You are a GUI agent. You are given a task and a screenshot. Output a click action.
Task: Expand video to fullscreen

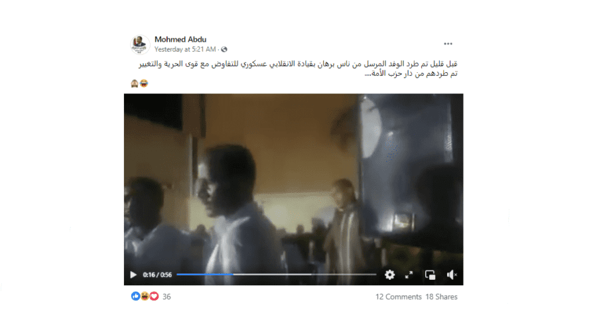[x=409, y=275]
